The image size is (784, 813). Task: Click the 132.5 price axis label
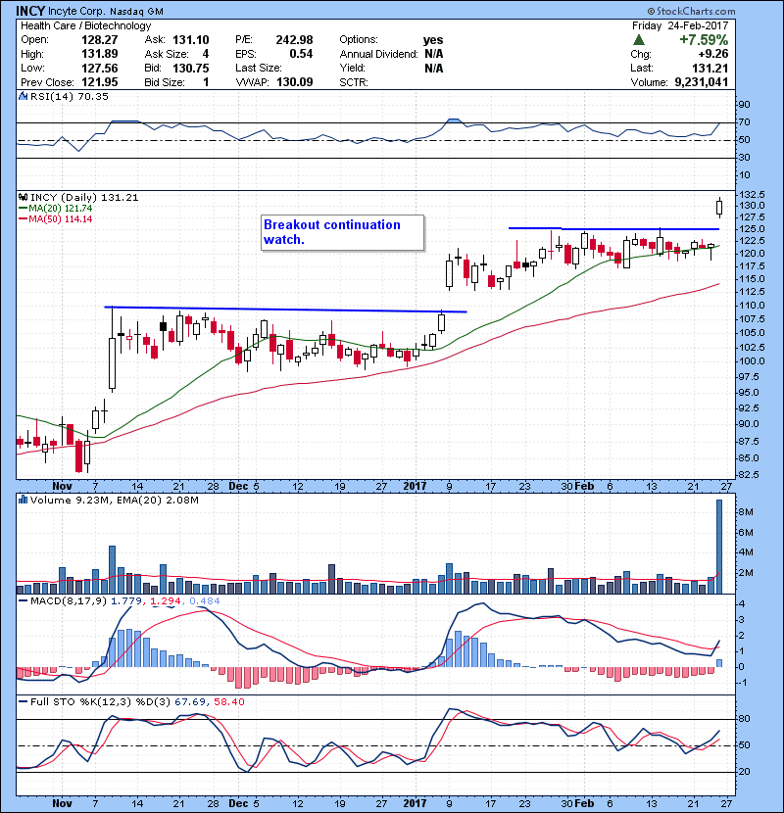point(752,195)
